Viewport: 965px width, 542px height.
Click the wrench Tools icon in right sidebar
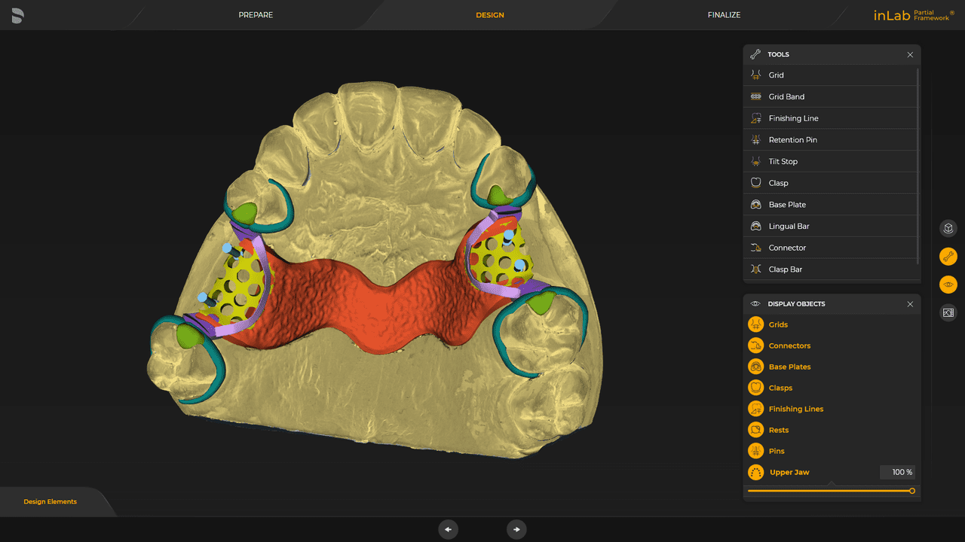pyautogui.click(x=948, y=256)
